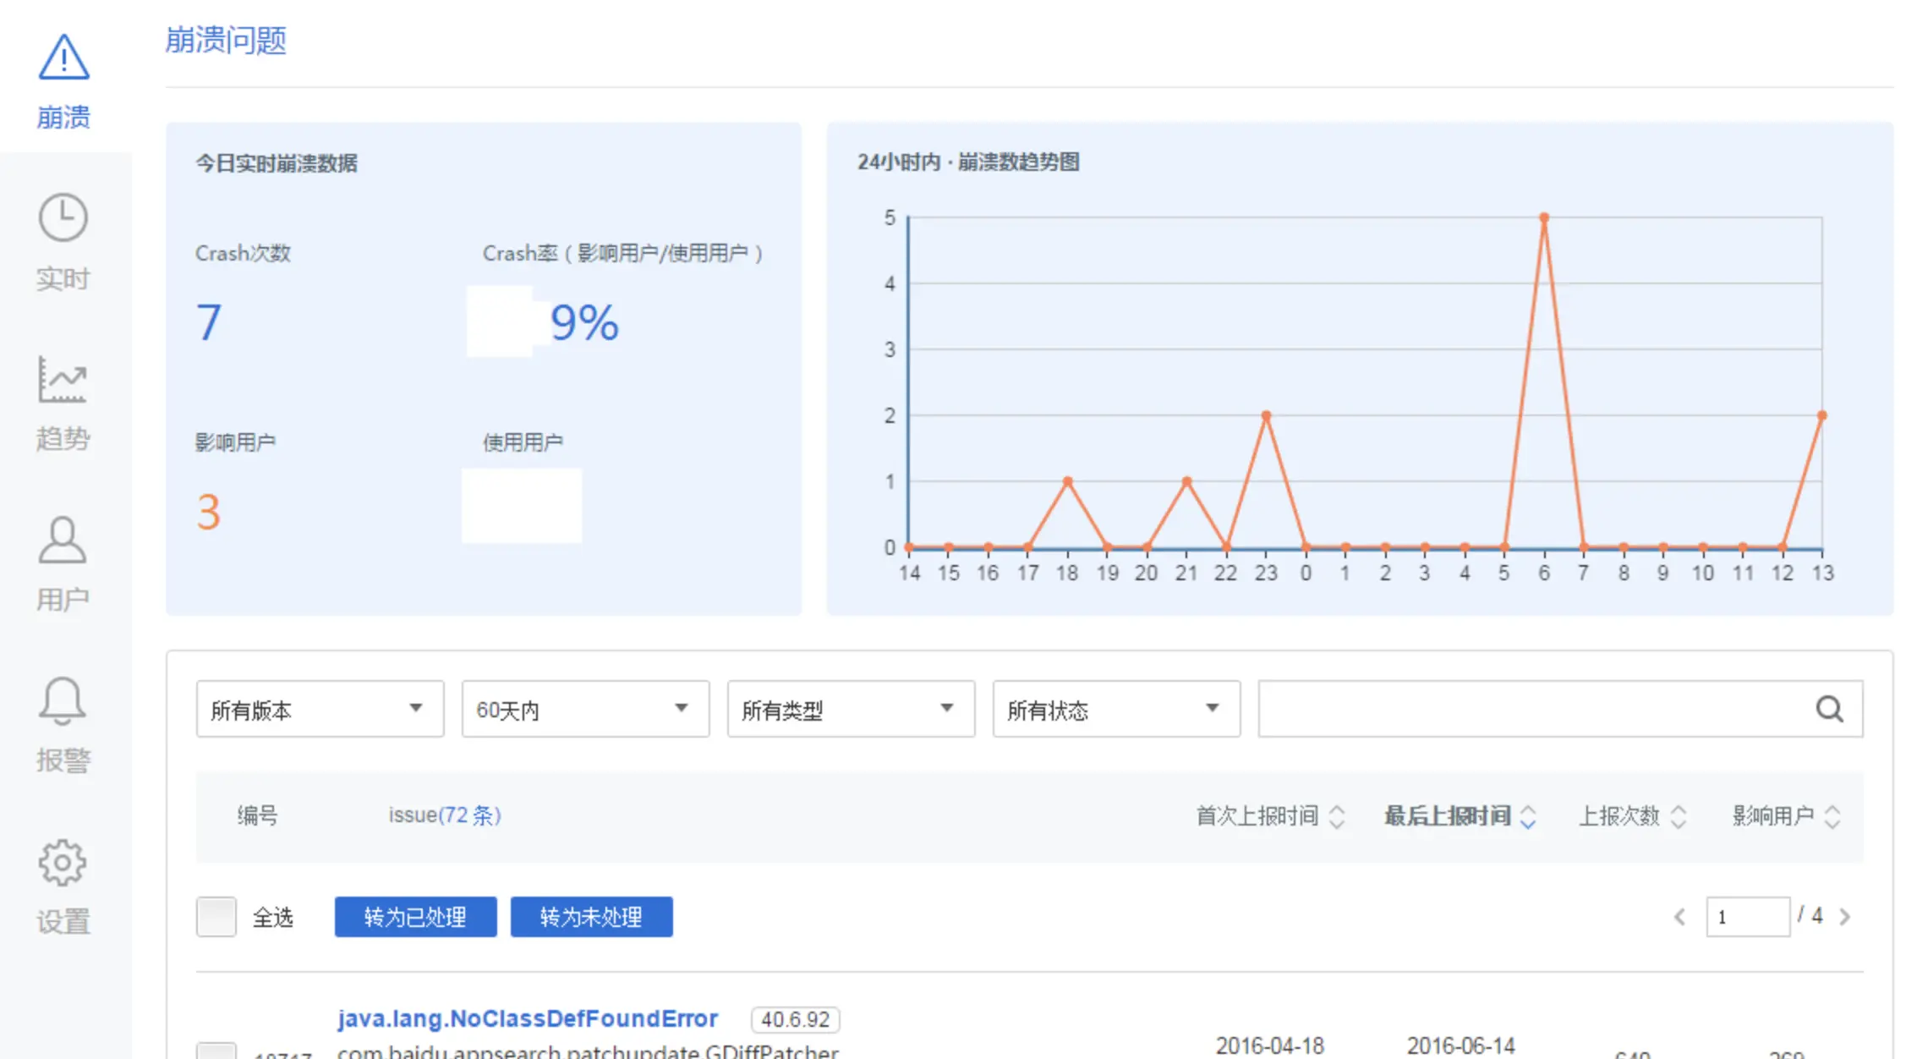Open the 所有状态 status dropdown
The width and height of the screenshot is (1906, 1059).
1116,709
